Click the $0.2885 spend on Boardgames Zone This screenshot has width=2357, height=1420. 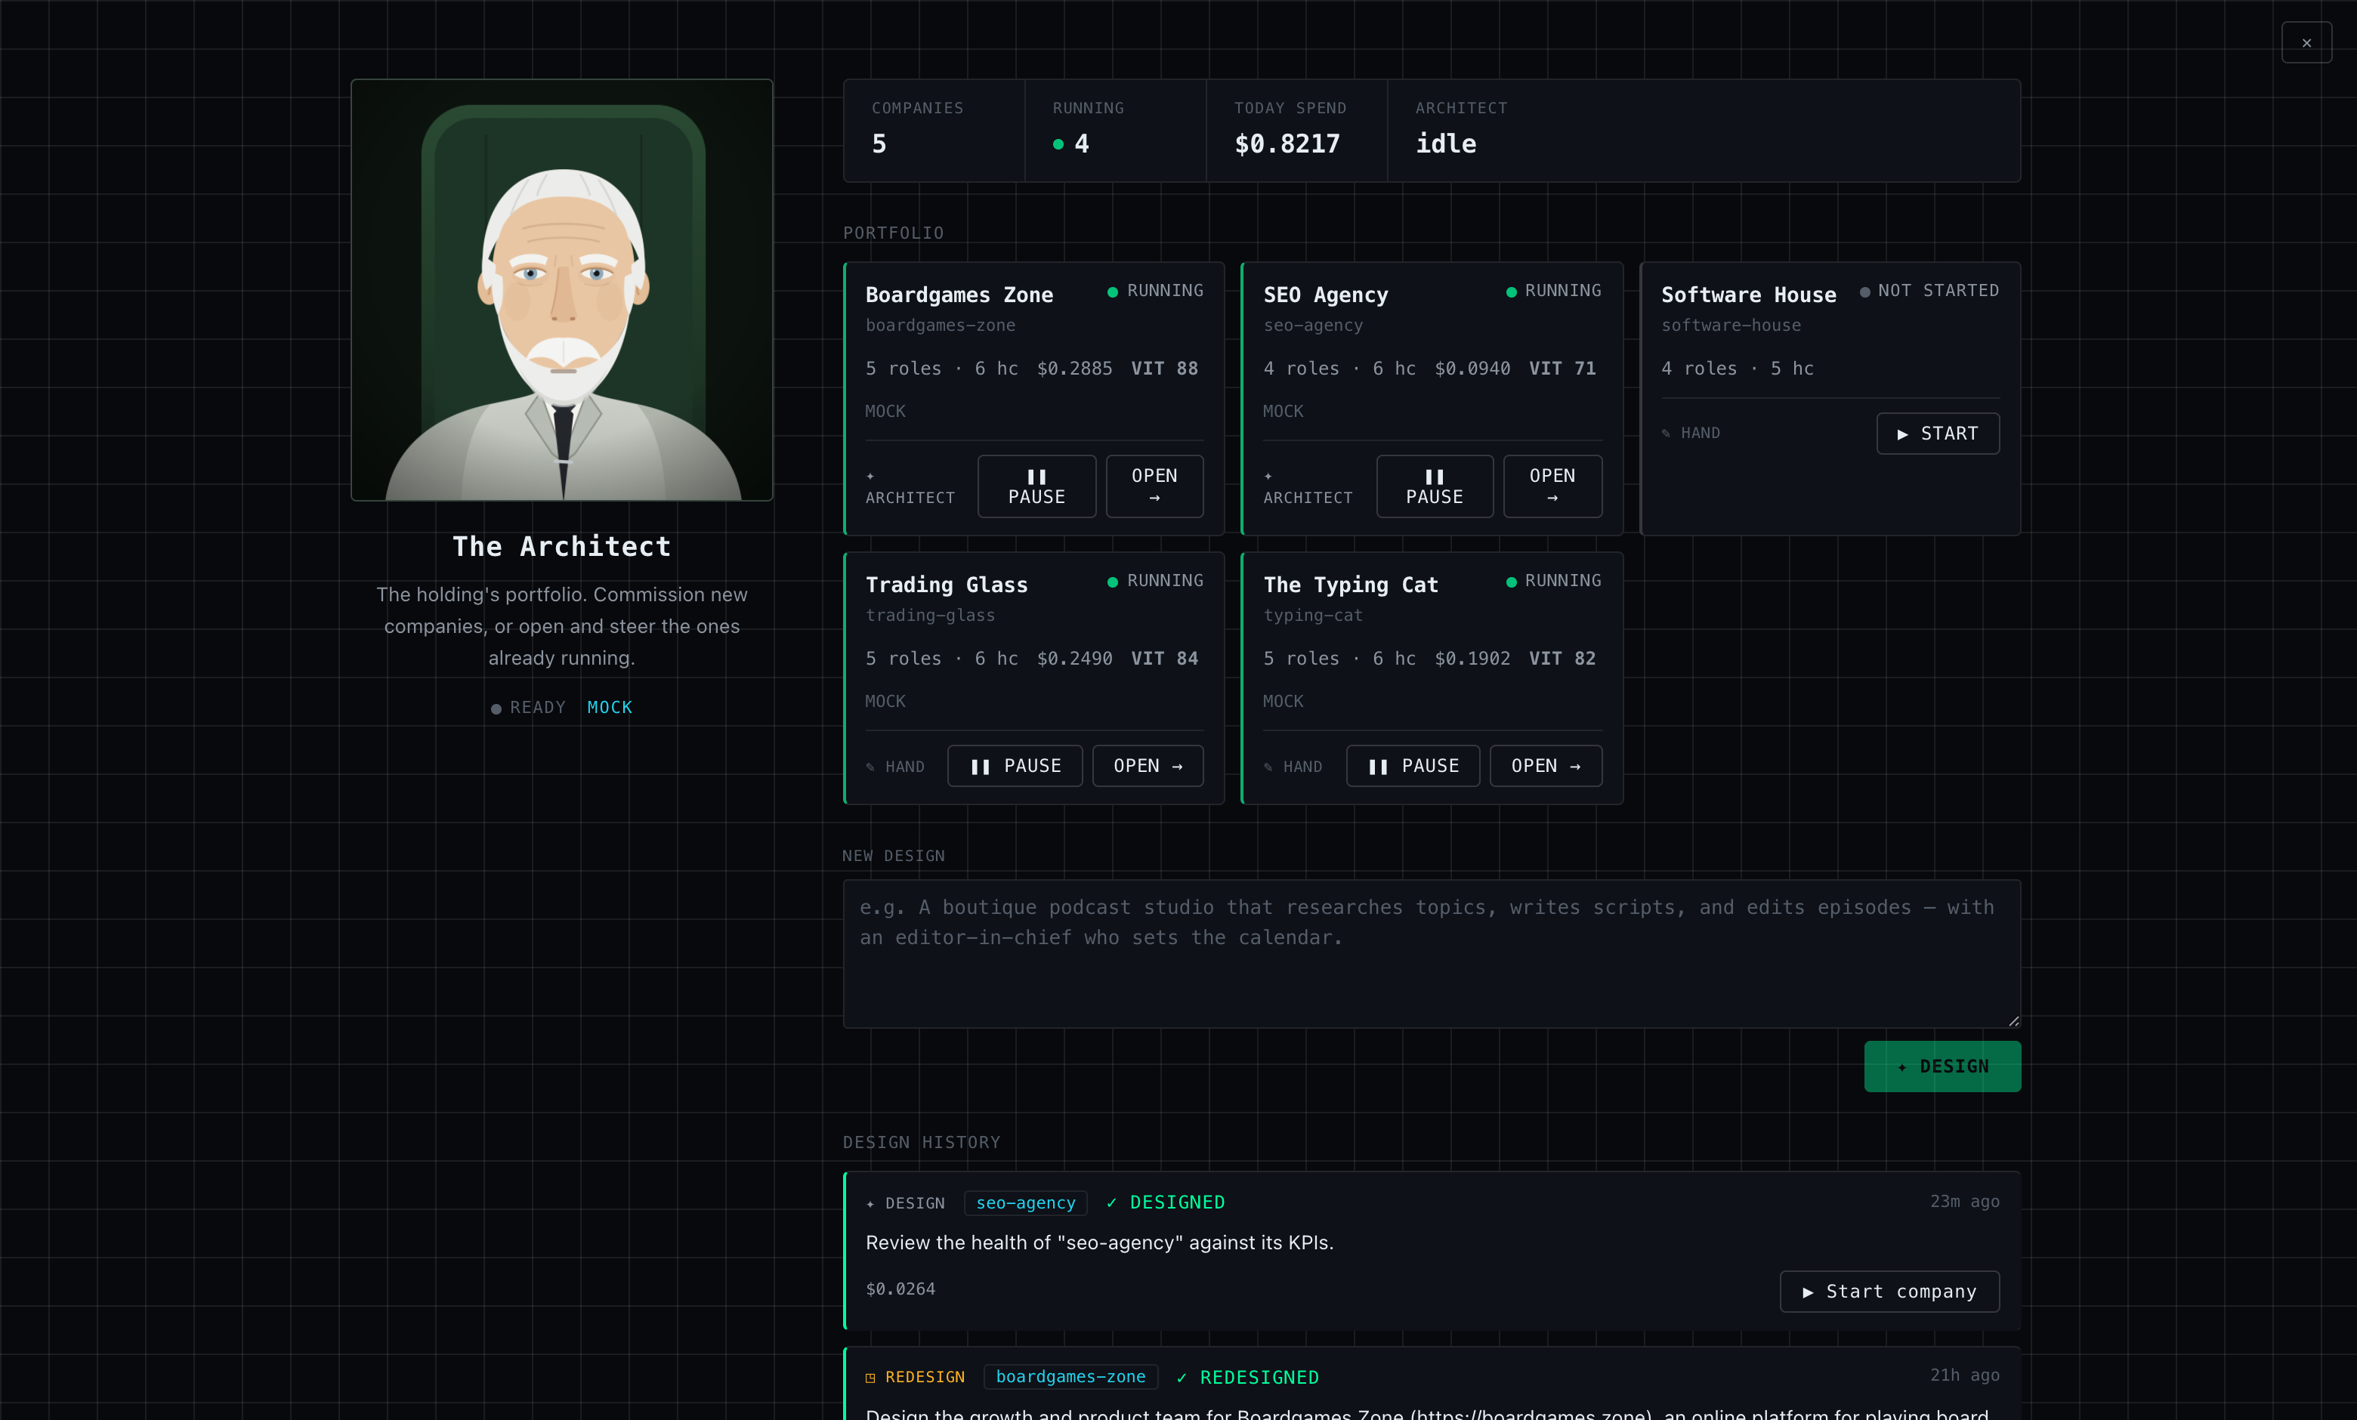point(1074,368)
